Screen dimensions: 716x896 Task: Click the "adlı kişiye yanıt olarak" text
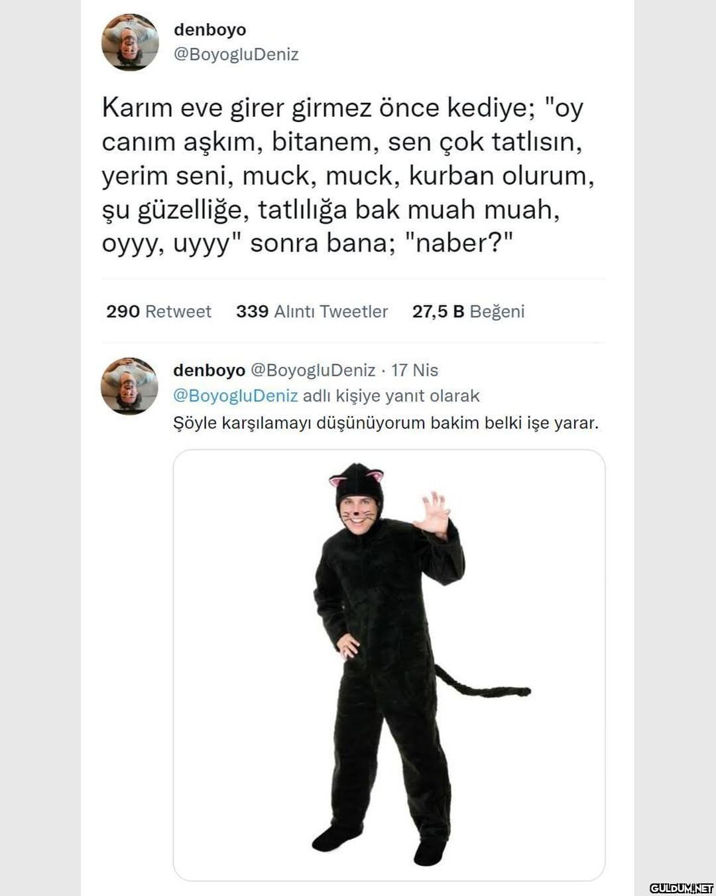(391, 396)
